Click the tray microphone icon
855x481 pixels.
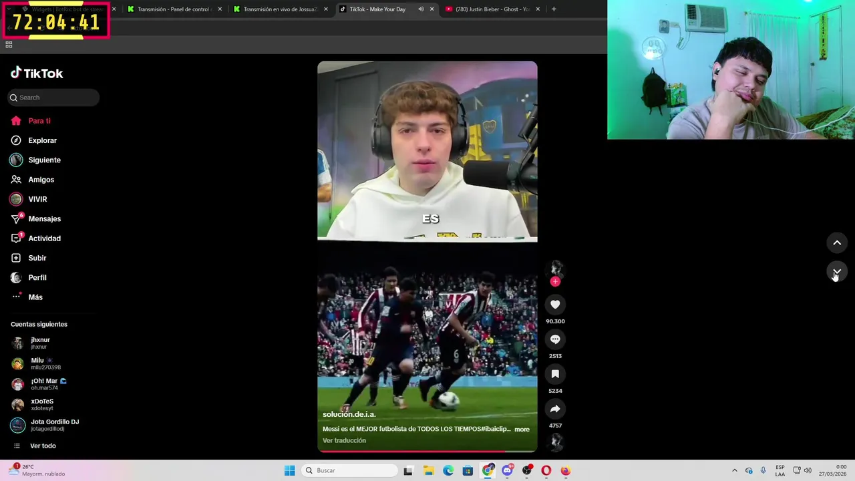point(763,470)
